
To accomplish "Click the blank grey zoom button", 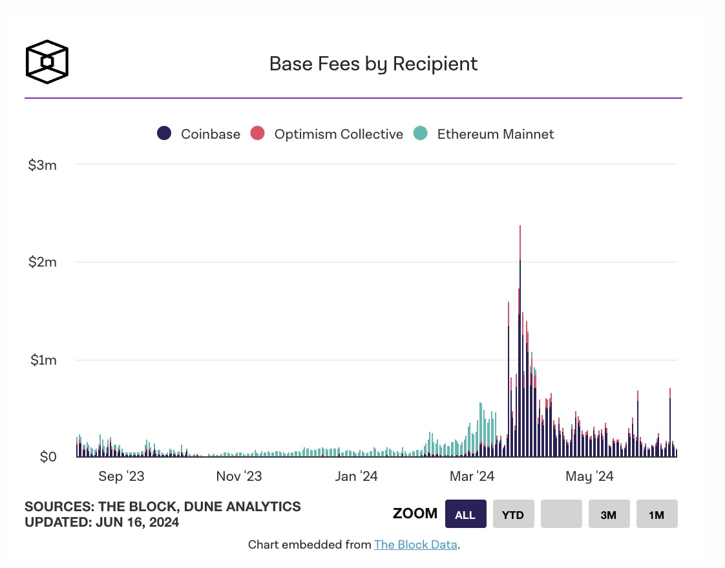I will 562,514.
